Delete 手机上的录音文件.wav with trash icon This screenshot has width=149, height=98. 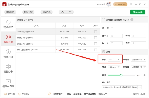pos(95,50)
